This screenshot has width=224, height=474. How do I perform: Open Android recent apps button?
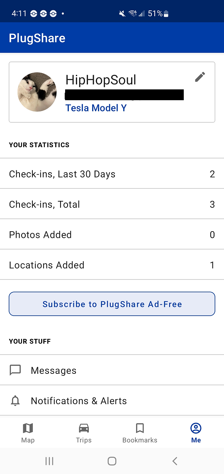pos(49,461)
